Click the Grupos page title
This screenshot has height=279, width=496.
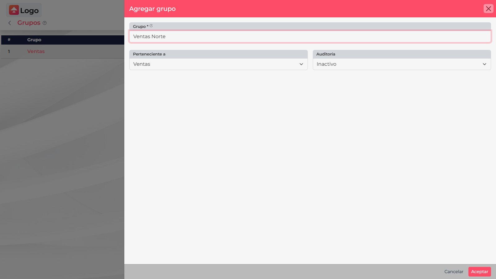coord(29,23)
